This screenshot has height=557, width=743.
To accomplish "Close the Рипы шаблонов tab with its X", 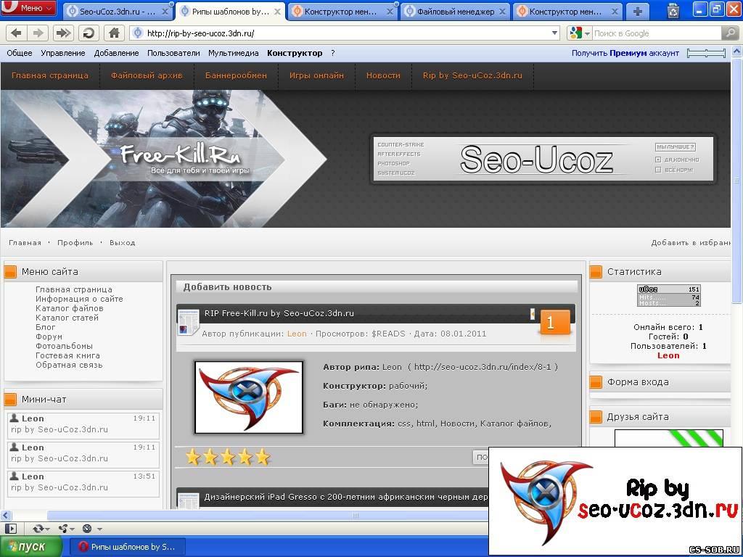I will click(278, 12).
